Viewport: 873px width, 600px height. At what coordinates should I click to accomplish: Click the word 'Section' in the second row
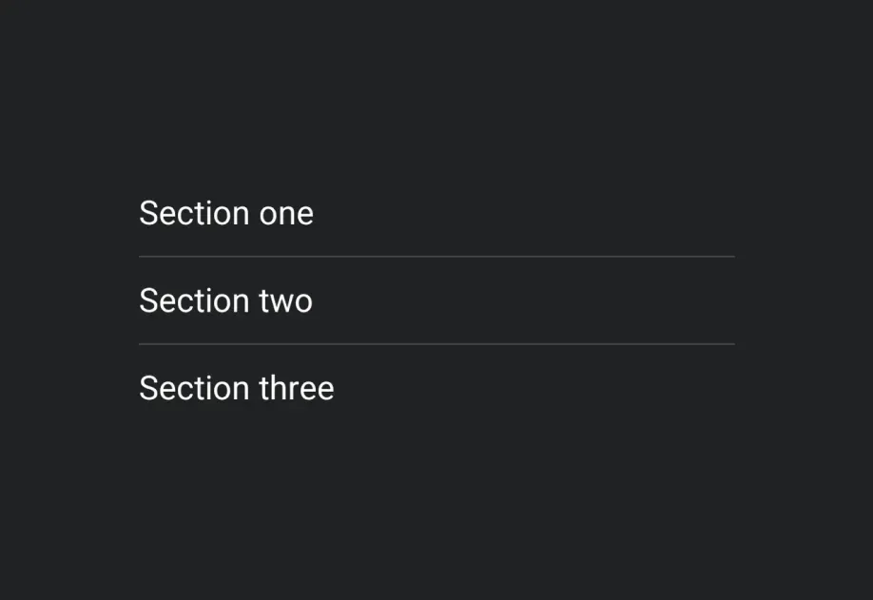(194, 300)
